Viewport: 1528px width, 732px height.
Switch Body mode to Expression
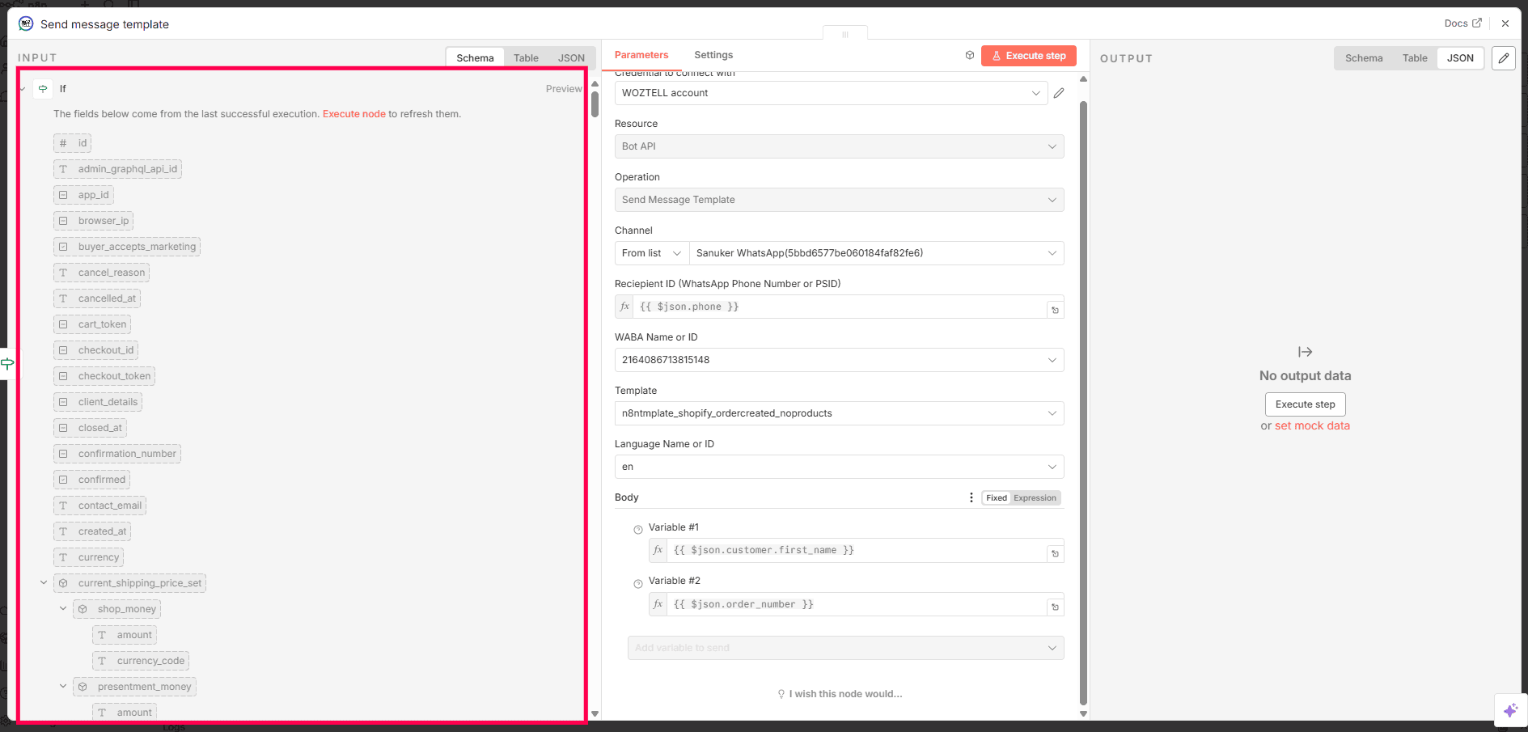(x=1035, y=498)
